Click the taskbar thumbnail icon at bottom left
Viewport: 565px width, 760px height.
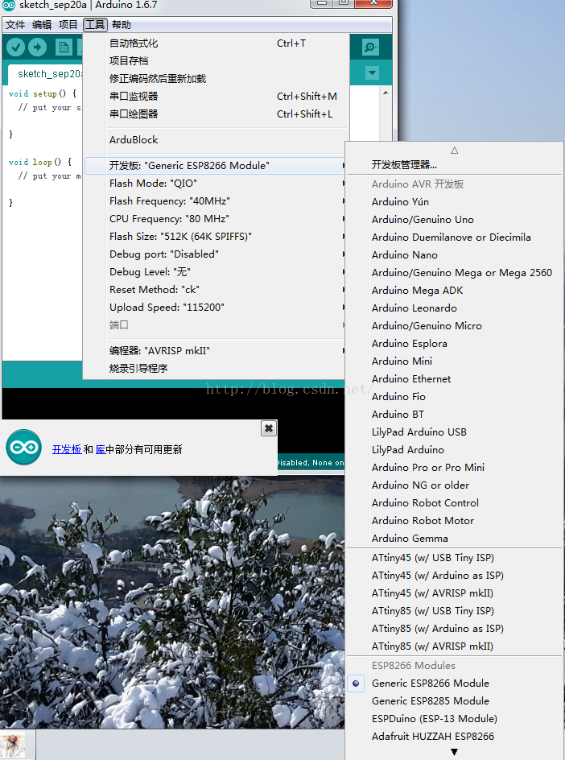[x=11, y=745]
